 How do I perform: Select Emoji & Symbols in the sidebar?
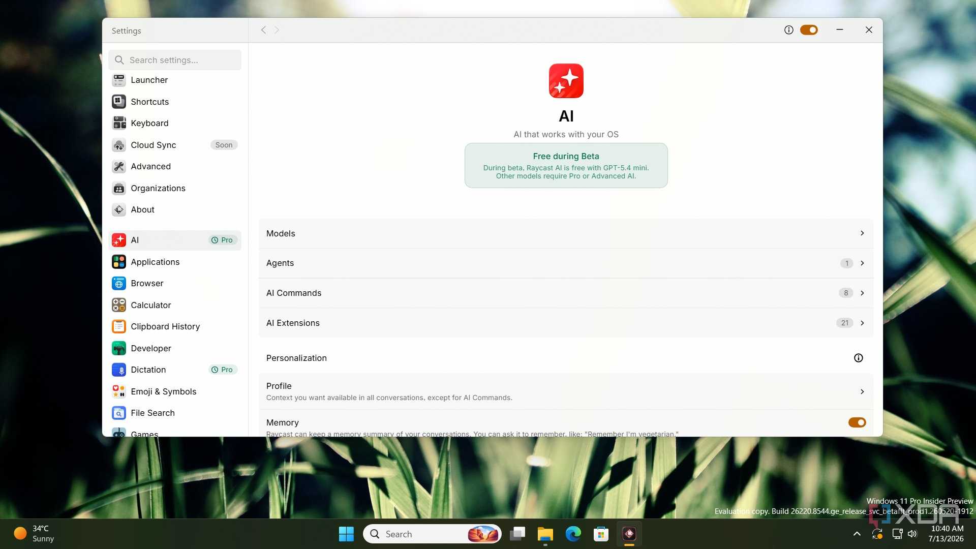[x=175, y=391]
